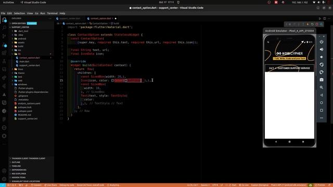This screenshot has height=187, width=333.
Task: Click the emulator overview square button
Action: coord(322,110)
